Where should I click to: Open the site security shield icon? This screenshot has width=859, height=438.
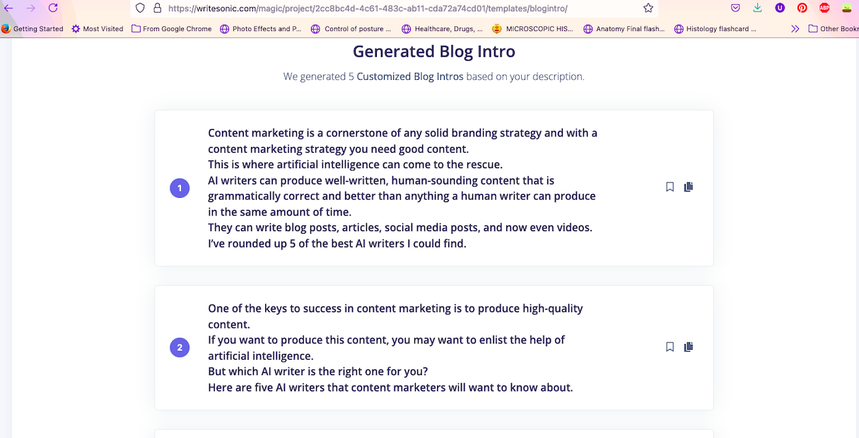[140, 8]
